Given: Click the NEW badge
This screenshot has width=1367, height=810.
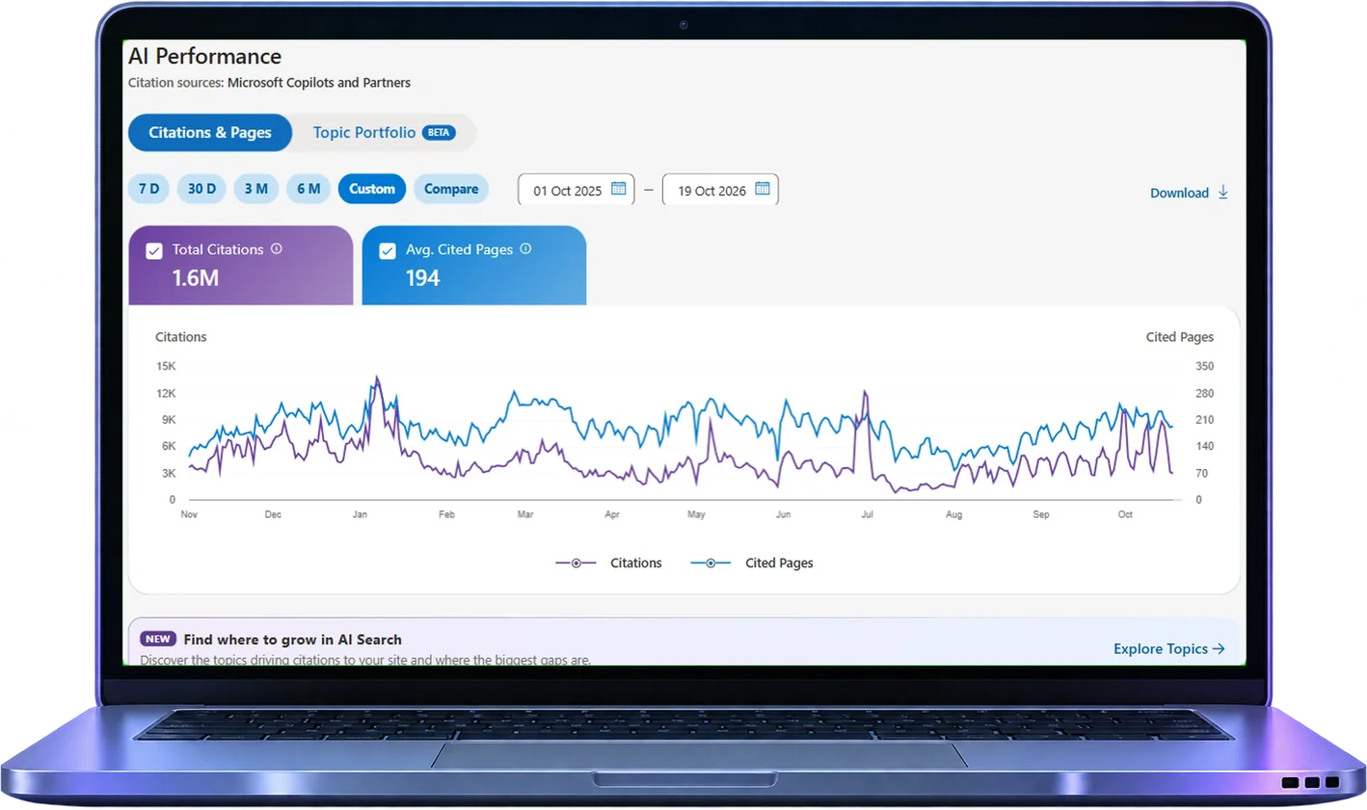Looking at the screenshot, I should point(158,640).
